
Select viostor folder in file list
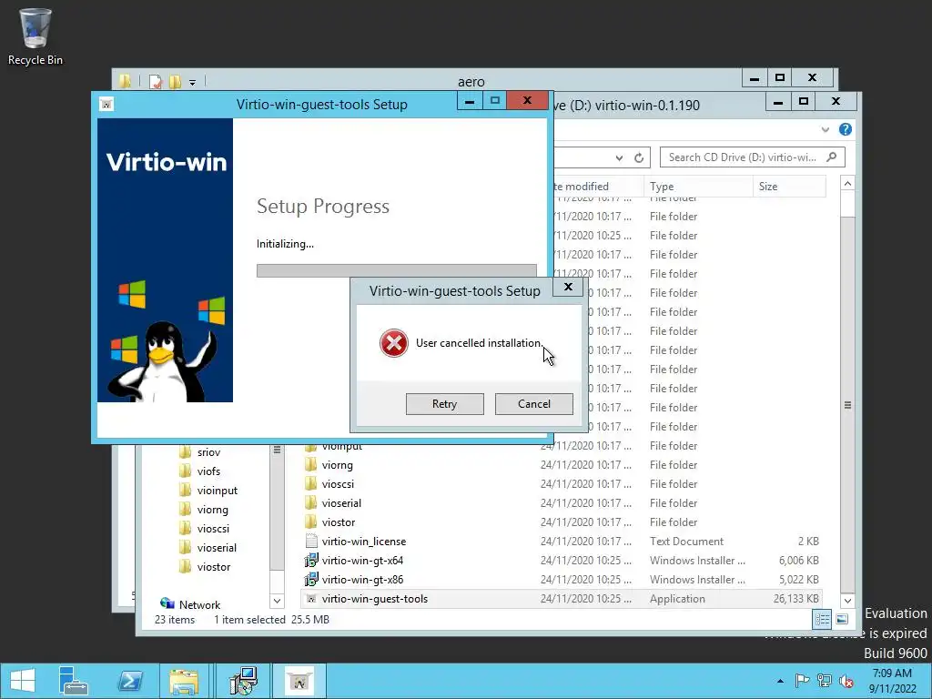point(339,522)
